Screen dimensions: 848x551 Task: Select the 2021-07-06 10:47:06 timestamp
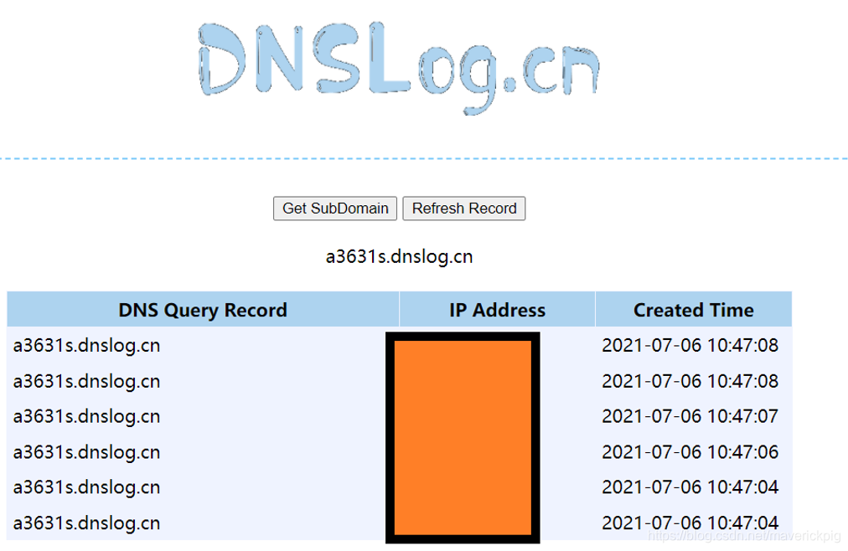coord(690,451)
